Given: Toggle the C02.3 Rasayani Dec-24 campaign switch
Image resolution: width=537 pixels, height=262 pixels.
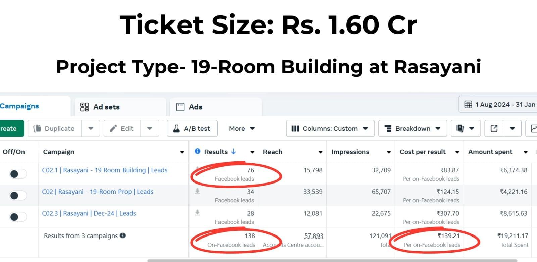Looking at the screenshot, I should (18, 217).
